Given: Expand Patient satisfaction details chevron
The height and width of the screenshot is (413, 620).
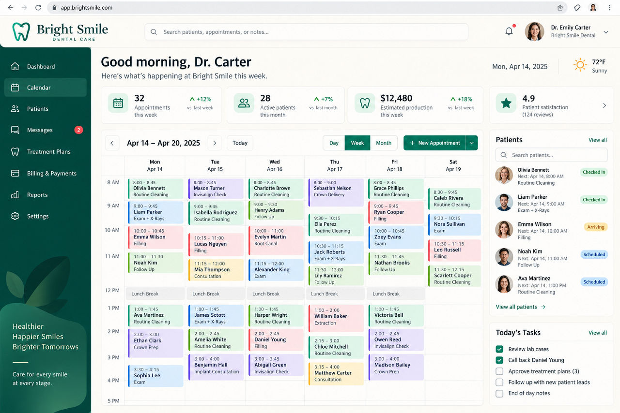Looking at the screenshot, I should pyautogui.click(x=604, y=105).
